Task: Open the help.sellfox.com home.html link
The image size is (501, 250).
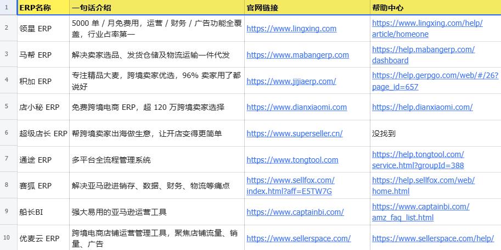Action: tap(424, 186)
